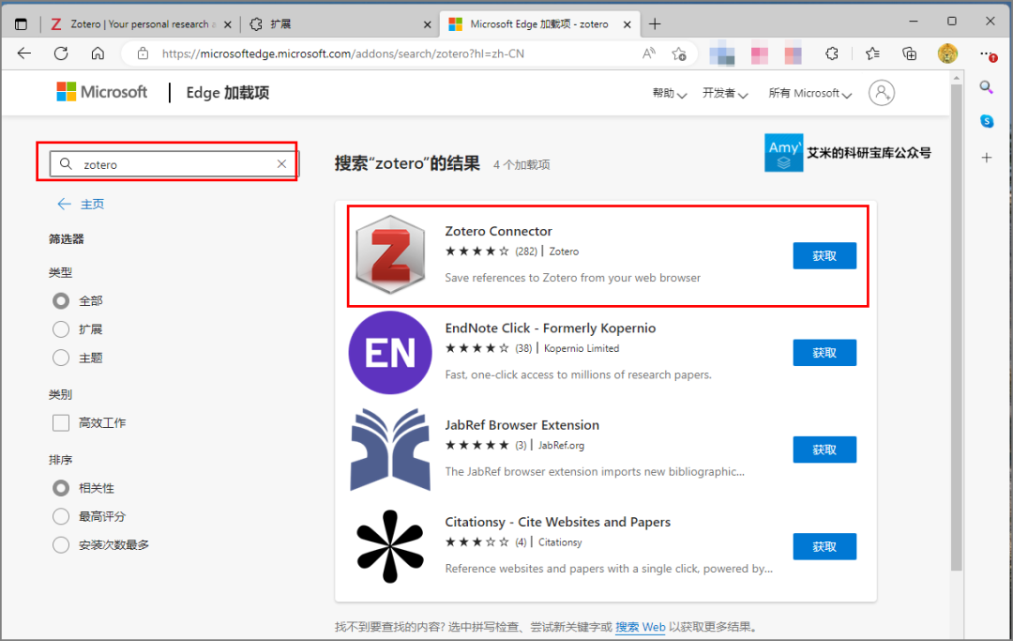Minimize the browser window
Screen dimensions: 1013x641
(x=914, y=22)
